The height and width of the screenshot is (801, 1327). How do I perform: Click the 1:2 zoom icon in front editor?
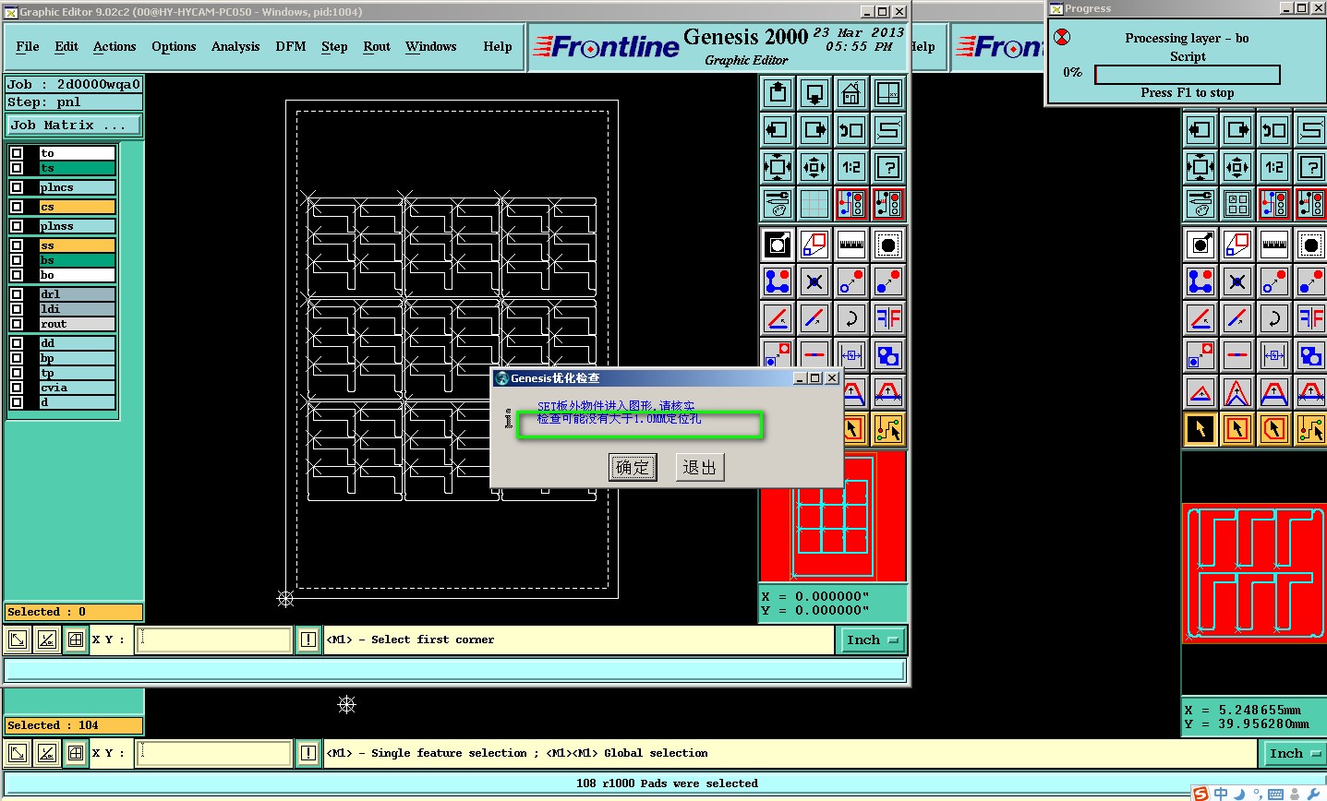[851, 167]
